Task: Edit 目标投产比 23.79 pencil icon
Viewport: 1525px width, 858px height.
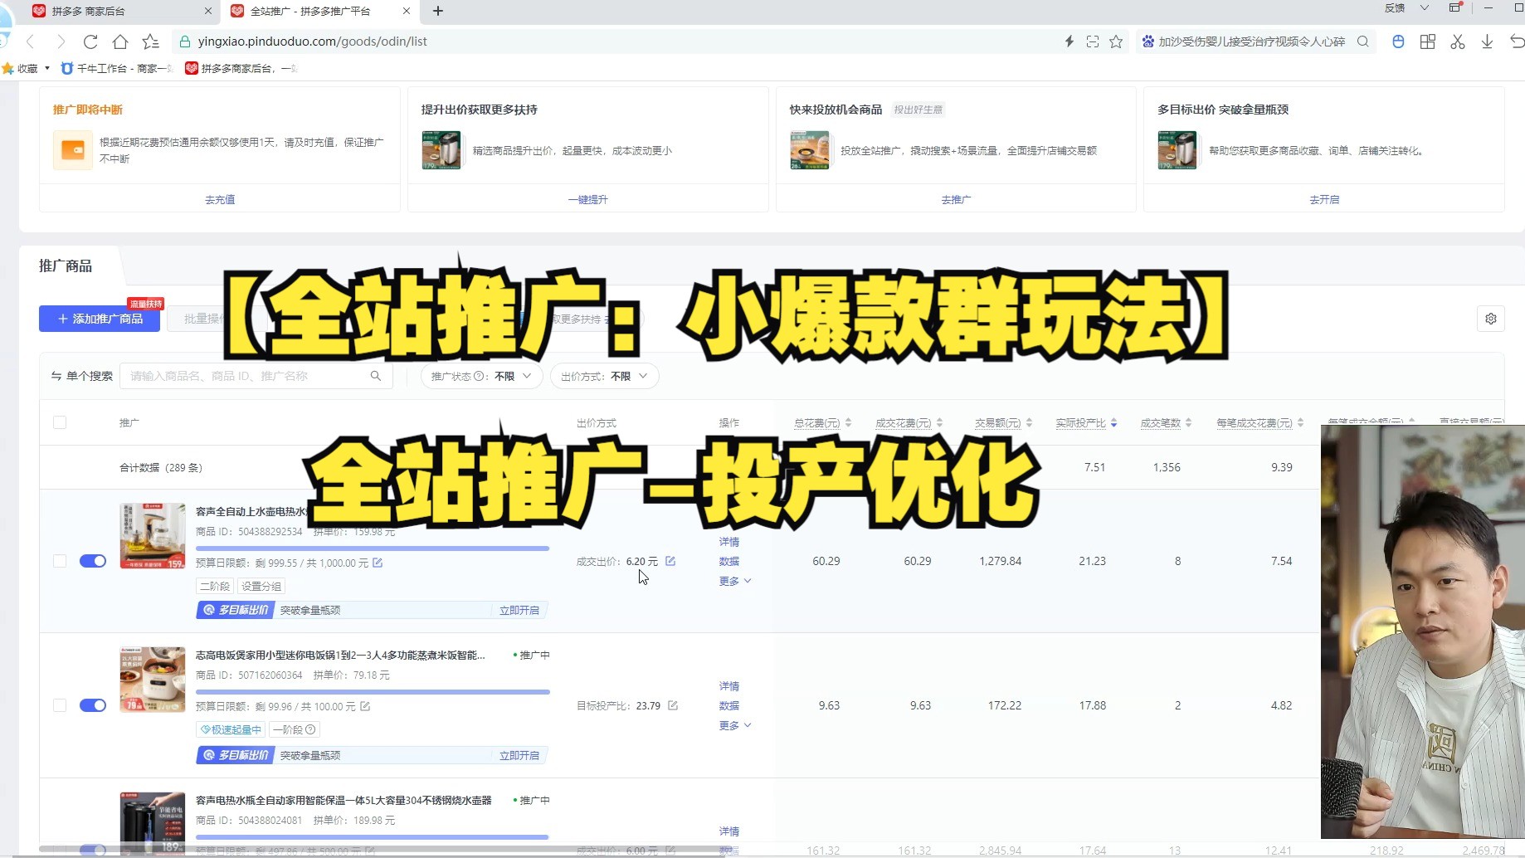Action: pos(673,705)
